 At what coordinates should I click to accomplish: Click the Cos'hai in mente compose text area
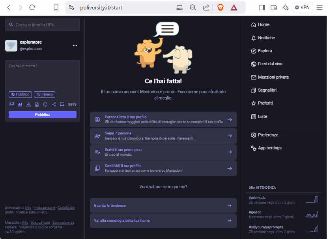tap(43, 75)
